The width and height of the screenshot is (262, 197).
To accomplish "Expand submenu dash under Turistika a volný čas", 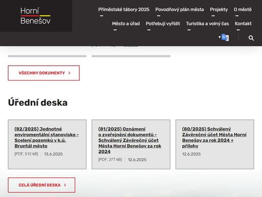I will (x=189, y=30).
